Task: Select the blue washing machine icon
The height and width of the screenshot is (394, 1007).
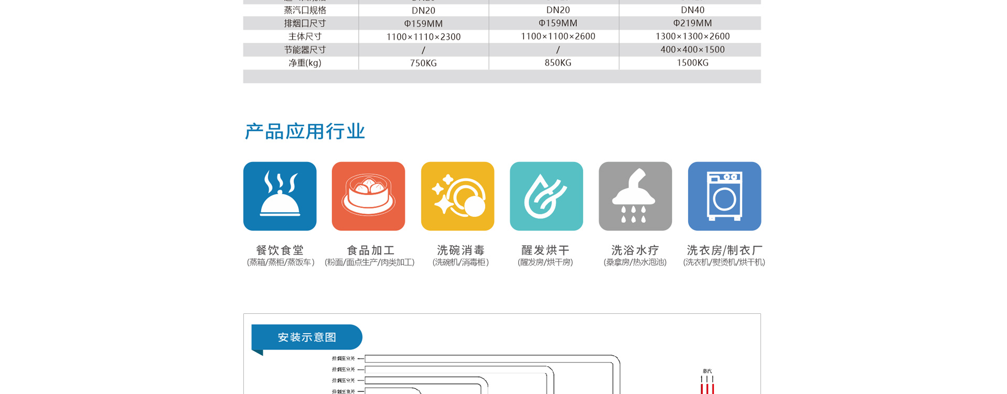Action: tap(724, 196)
